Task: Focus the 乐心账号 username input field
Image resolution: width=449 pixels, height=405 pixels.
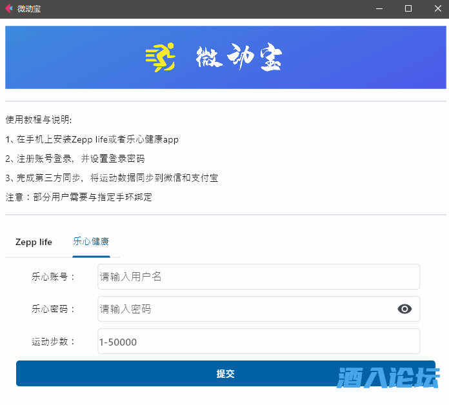Action: (259, 277)
